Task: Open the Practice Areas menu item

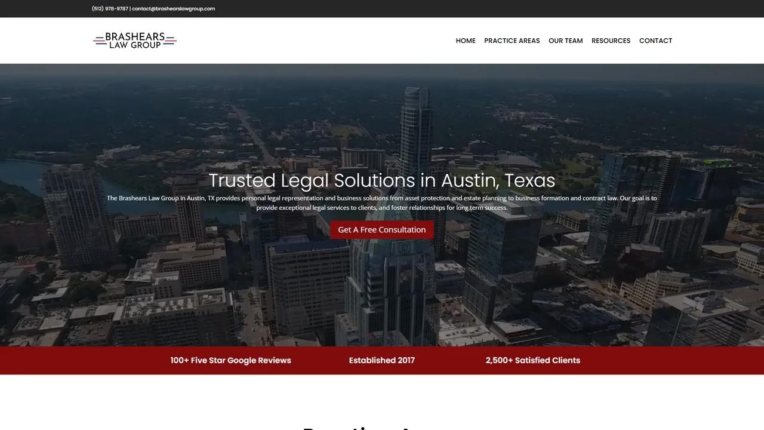Action: click(x=512, y=41)
